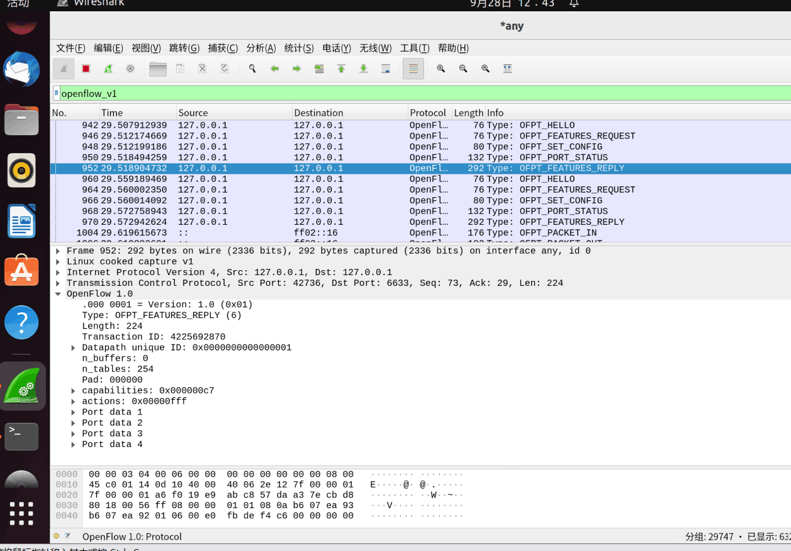Image resolution: width=791 pixels, height=551 pixels.
Task: Click hex dump row at offset 0020
Action: pyautogui.click(x=259, y=495)
